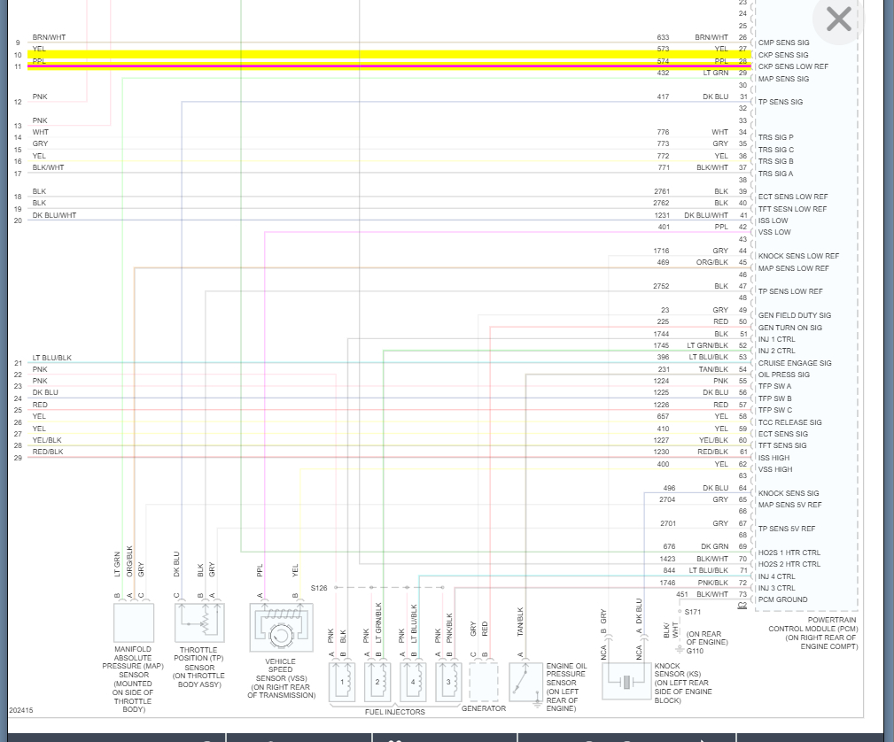The height and width of the screenshot is (742, 894).
Task: Select the Knock Sensor (KS) symbol
Action: pos(626,681)
